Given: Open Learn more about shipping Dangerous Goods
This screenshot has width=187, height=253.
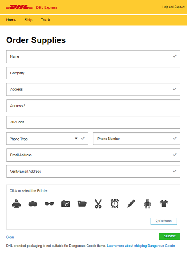Looking at the screenshot, I should coord(141,246).
